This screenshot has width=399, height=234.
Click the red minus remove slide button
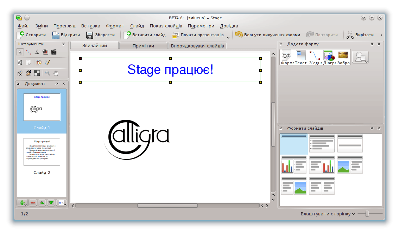point(33,203)
